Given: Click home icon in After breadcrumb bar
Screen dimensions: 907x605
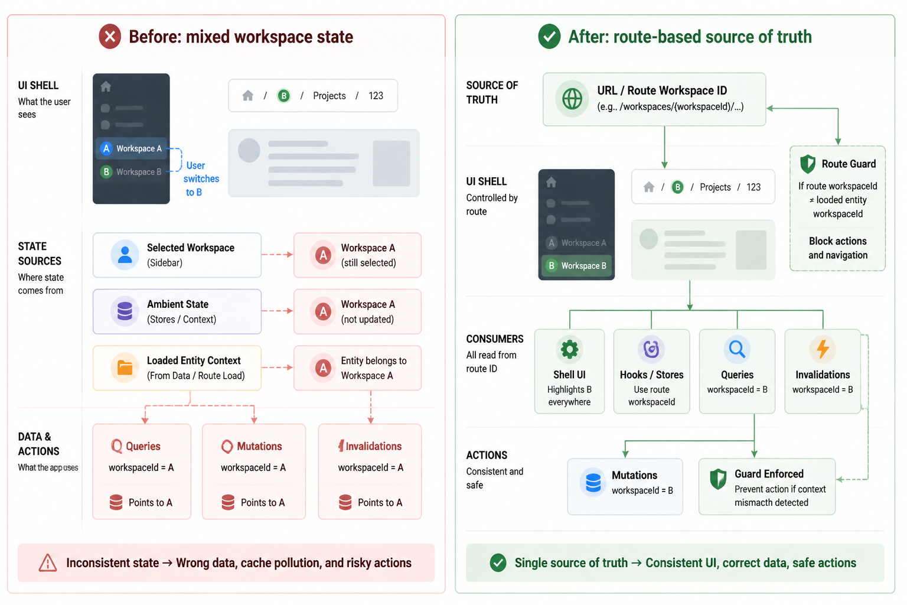Looking at the screenshot, I should click(x=649, y=187).
